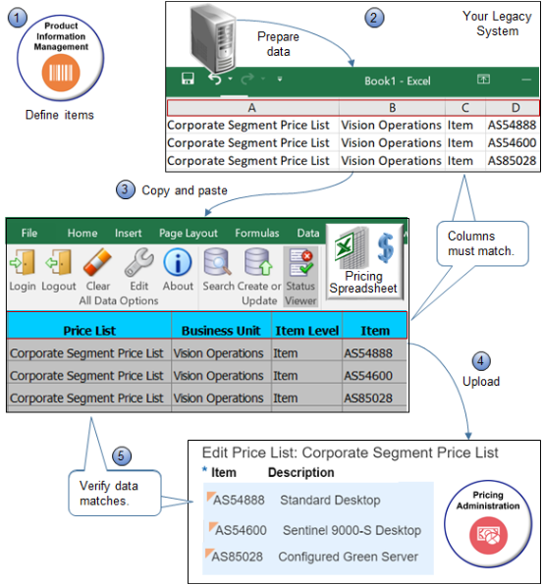The width and height of the screenshot is (544, 585).
Task: Click Sentinel 9000-S Desktop description
Action: 352,530
